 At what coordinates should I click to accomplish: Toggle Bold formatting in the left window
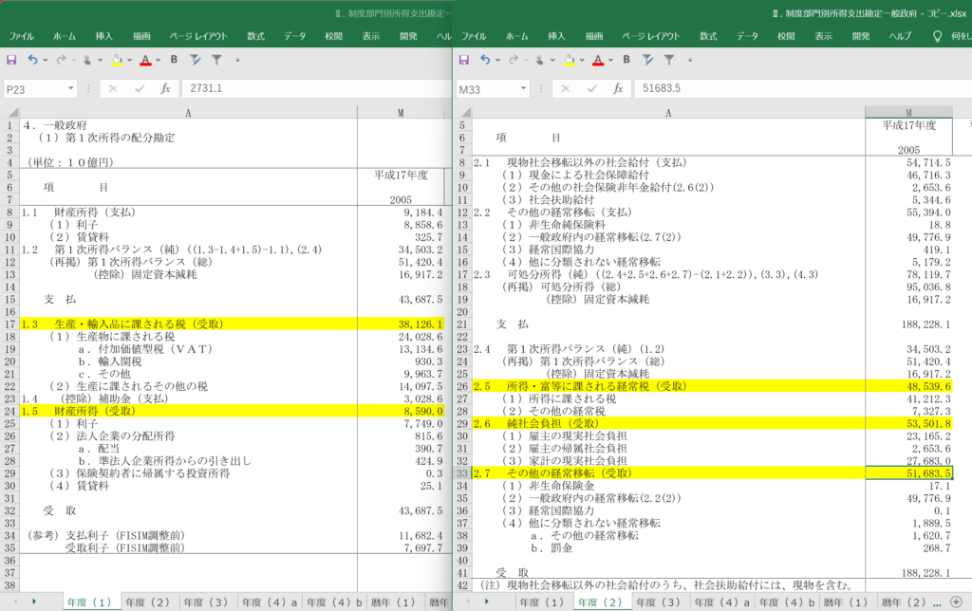point(174,60)
